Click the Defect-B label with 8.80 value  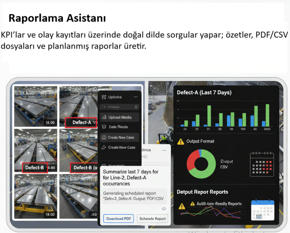35,168
